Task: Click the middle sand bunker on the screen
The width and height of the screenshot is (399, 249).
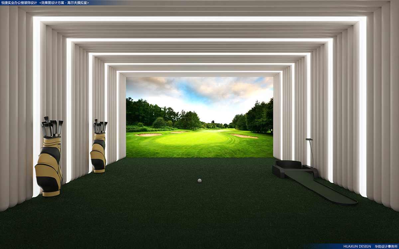Action: pyautogui.click(x=180, y=132)
